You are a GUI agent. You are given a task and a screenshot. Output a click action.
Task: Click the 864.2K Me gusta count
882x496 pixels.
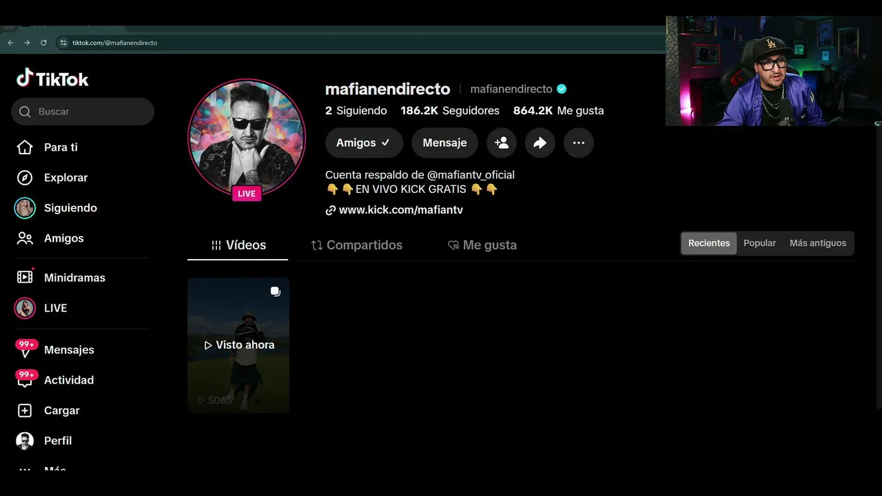tap(558, 110)
